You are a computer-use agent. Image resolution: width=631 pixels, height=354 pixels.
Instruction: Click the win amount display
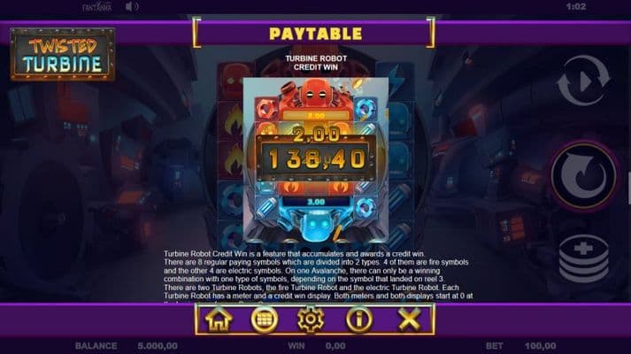(335, 346)
